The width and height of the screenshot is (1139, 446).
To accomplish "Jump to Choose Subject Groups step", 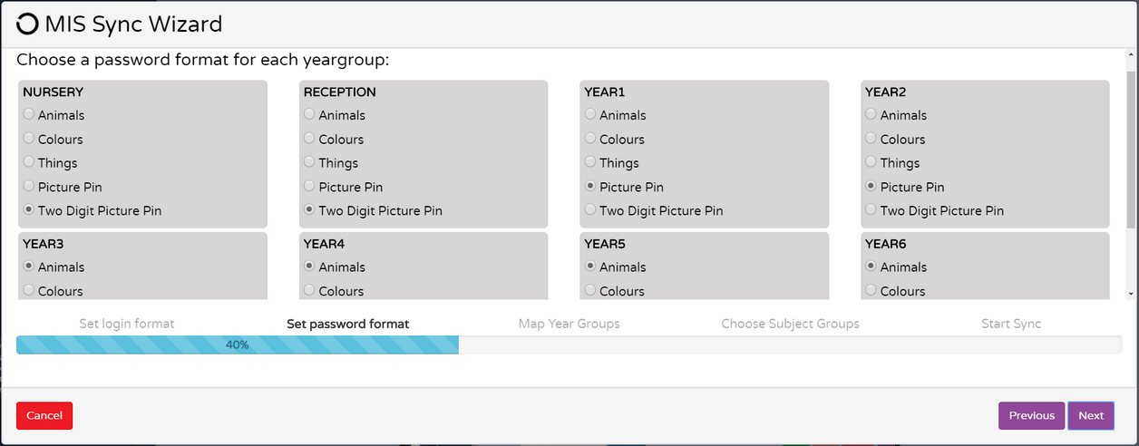I will (x=790, y=324).
